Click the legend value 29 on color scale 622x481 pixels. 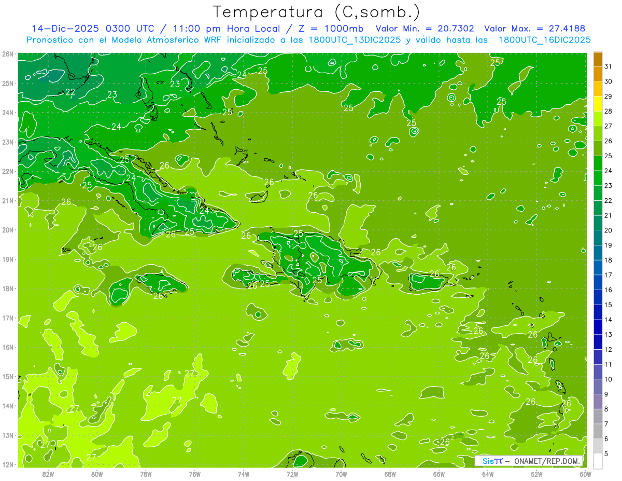(609, 96)
